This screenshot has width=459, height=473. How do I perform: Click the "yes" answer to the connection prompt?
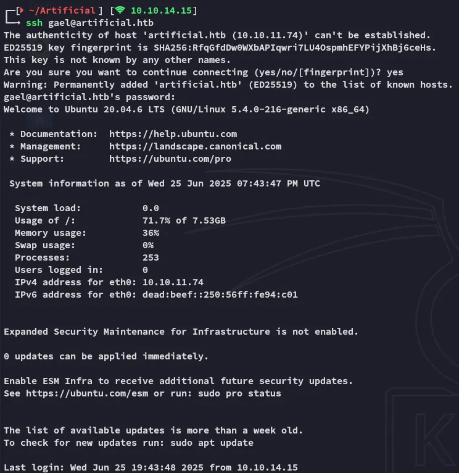pos(395,72)
